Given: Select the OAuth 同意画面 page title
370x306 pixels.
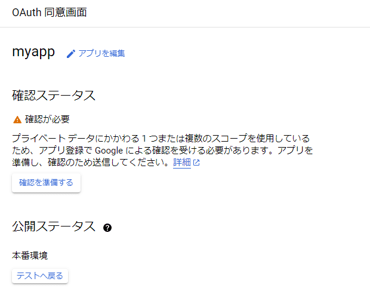Looking at the screenshot, I should point(50,13).
